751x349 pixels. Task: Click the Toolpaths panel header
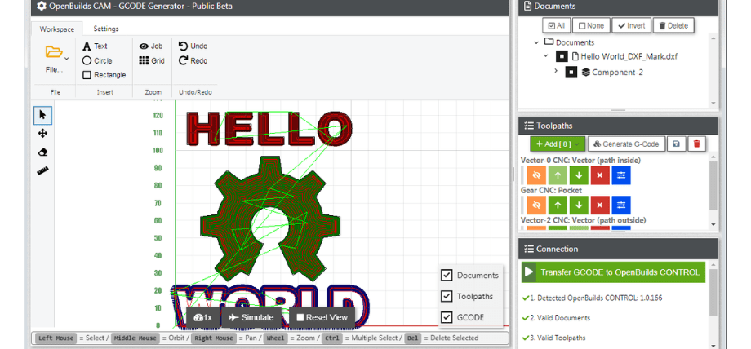[x=618, y=126]
